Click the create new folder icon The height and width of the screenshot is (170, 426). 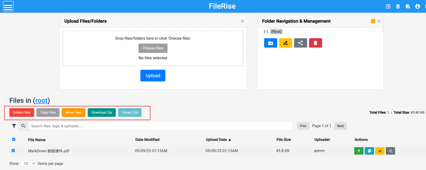[x=271, y=43]
